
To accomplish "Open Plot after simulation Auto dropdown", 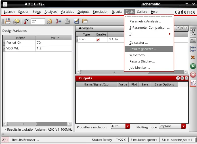I will [127, 126].
